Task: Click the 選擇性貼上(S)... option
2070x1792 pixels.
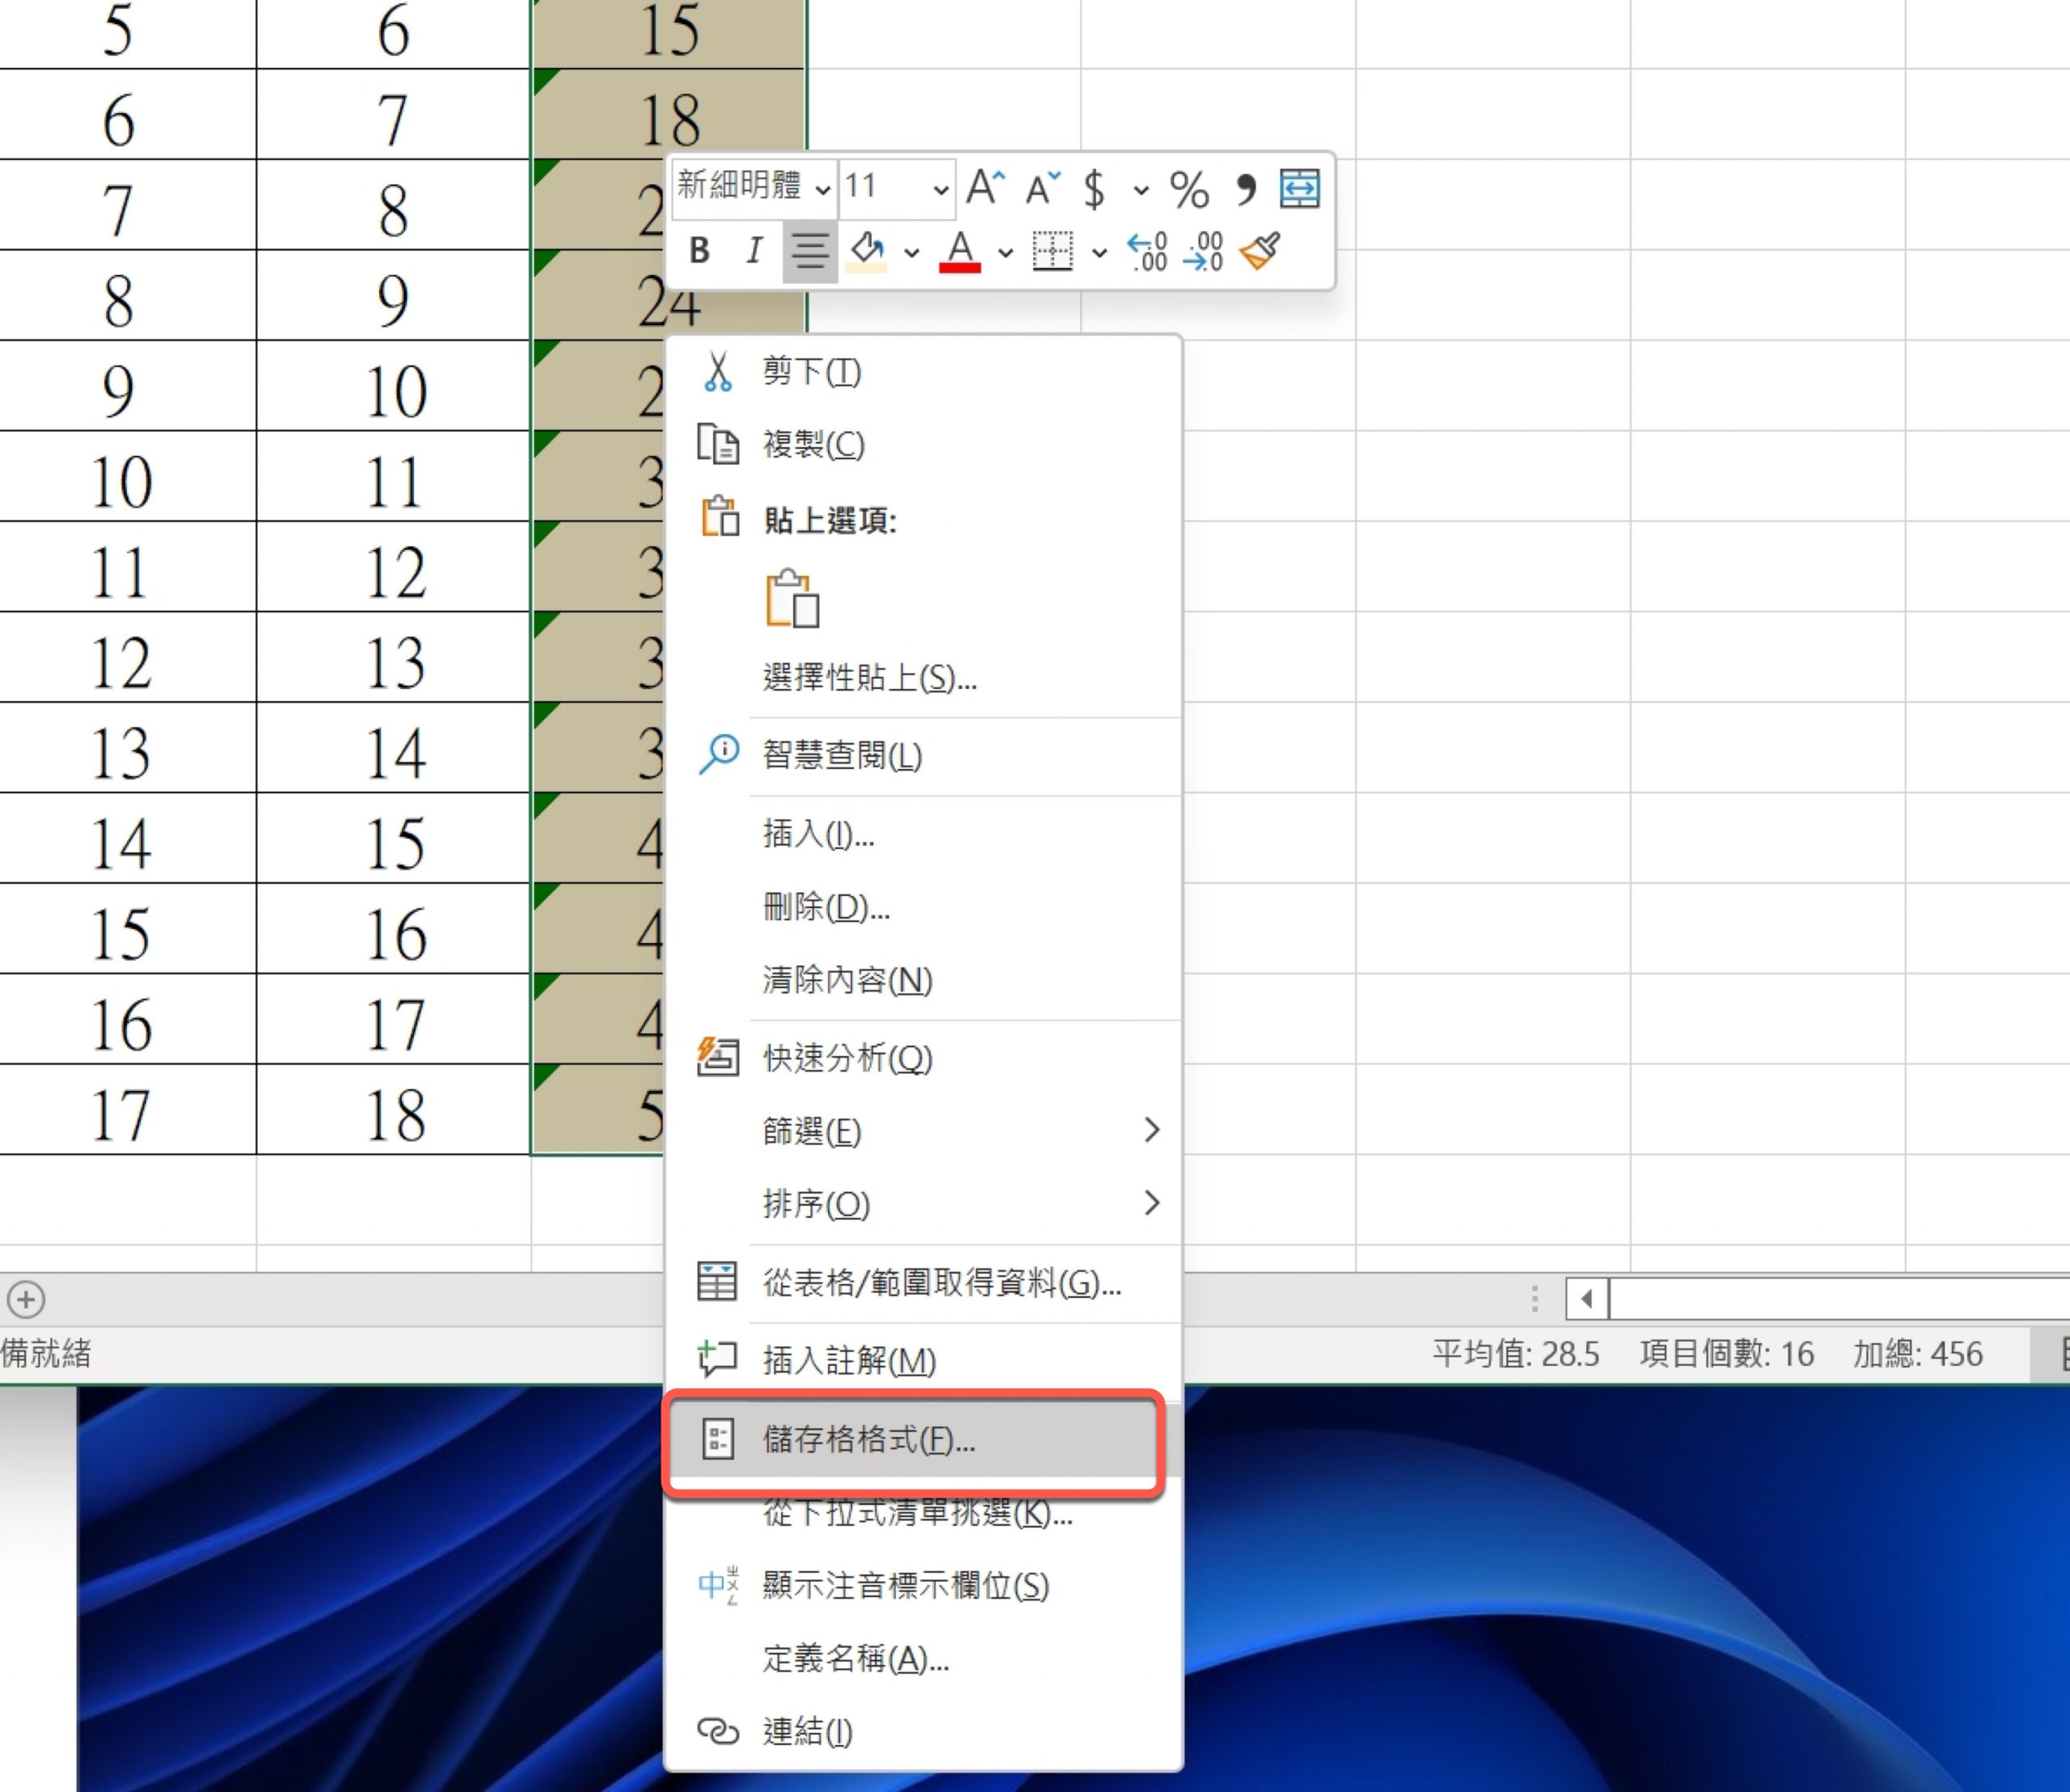Action: 869,678
